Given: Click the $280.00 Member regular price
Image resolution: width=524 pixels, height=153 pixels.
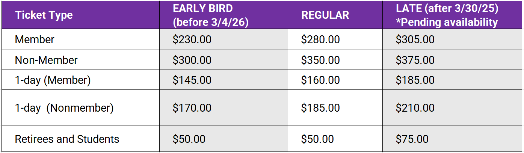Looking at the screenshot, I should click(320, 40).
